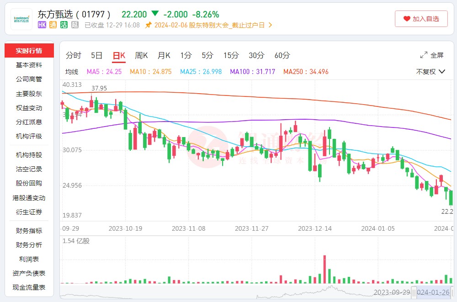457x302 pixels.
Task: Click the green 沽 badge icon
Action: (64, 25)
